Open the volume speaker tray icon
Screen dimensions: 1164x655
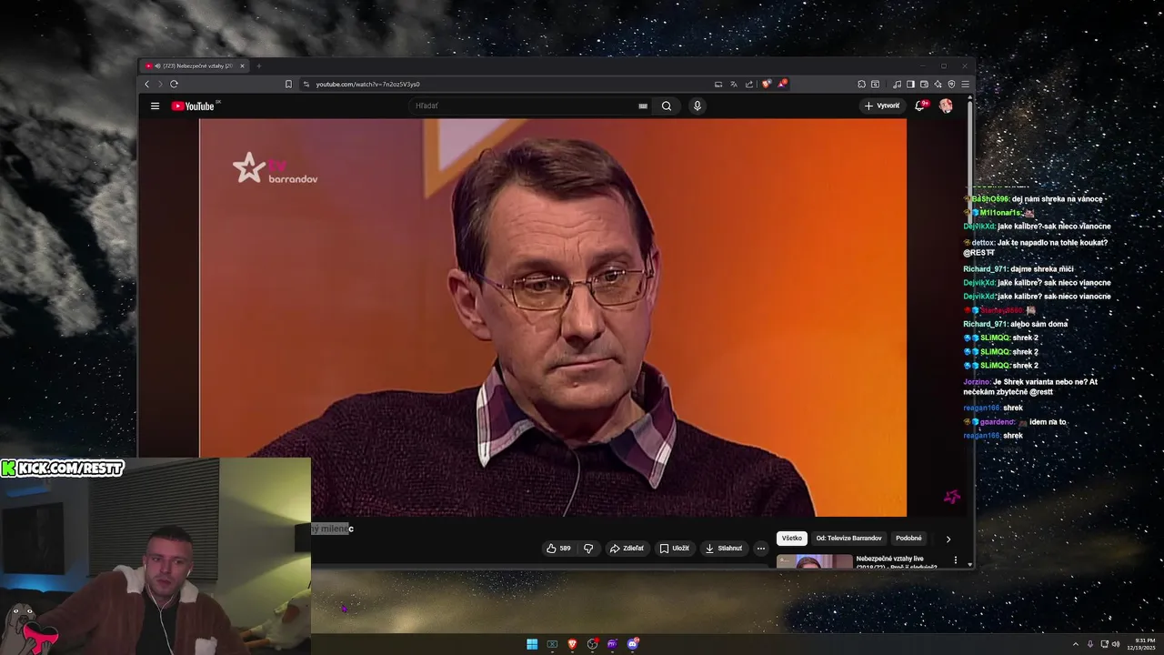tap(1116, 644)
